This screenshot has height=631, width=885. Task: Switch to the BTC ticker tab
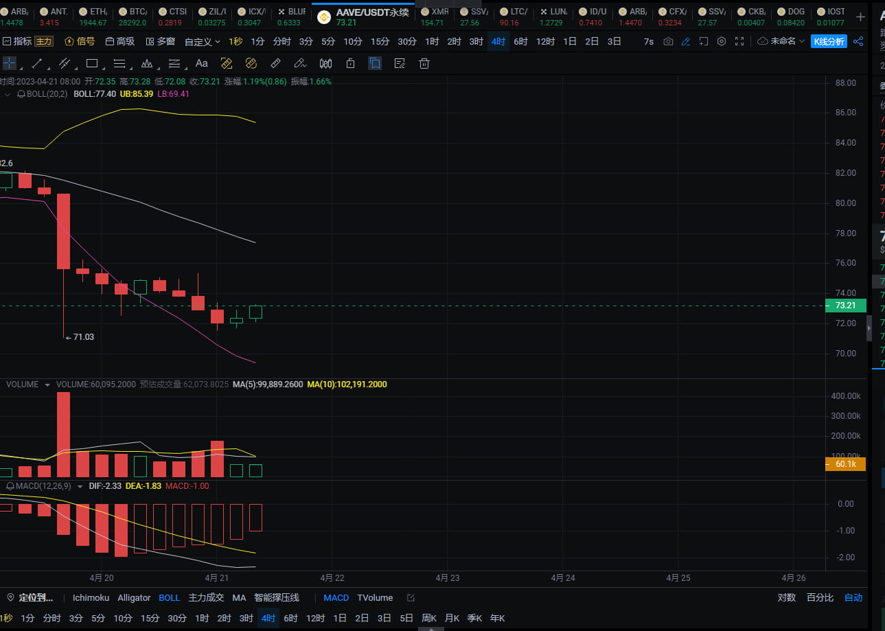[x=133, y=16]
